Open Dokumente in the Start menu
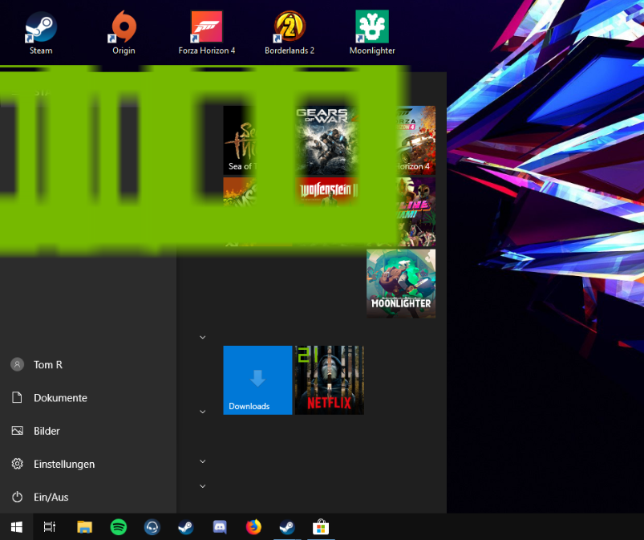644x540 pixels. pyautogui.click(x=88, y=398)
